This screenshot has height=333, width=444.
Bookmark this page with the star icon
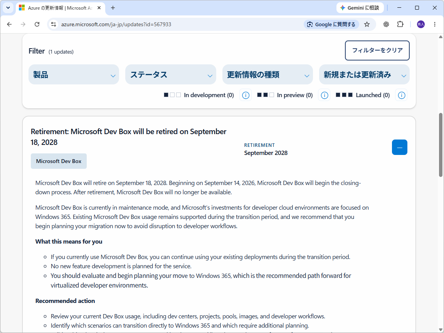(x=367, y=24)
